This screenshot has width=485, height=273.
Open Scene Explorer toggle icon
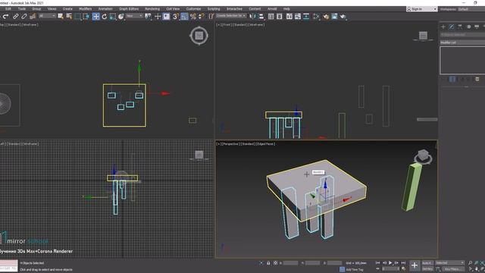click(271, 17)
